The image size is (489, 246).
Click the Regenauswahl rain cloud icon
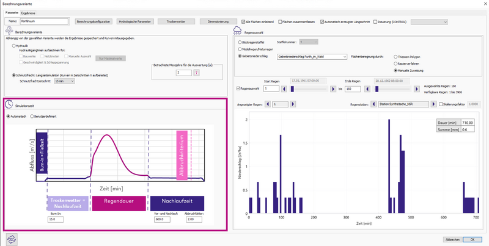[238, 30]
